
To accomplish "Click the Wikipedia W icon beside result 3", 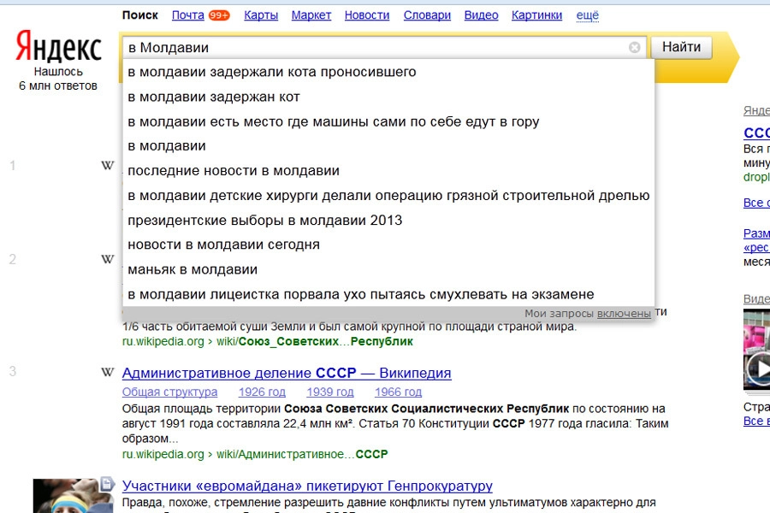I will click(108, 372).
